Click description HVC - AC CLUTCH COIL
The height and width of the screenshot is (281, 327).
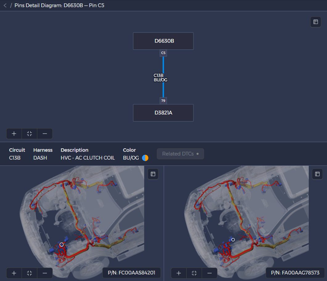coord(88,158)
